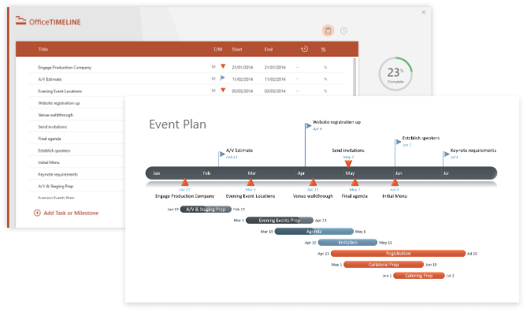
Task: Click the OfficeTIMELINE logo icon
Action: 20,21
